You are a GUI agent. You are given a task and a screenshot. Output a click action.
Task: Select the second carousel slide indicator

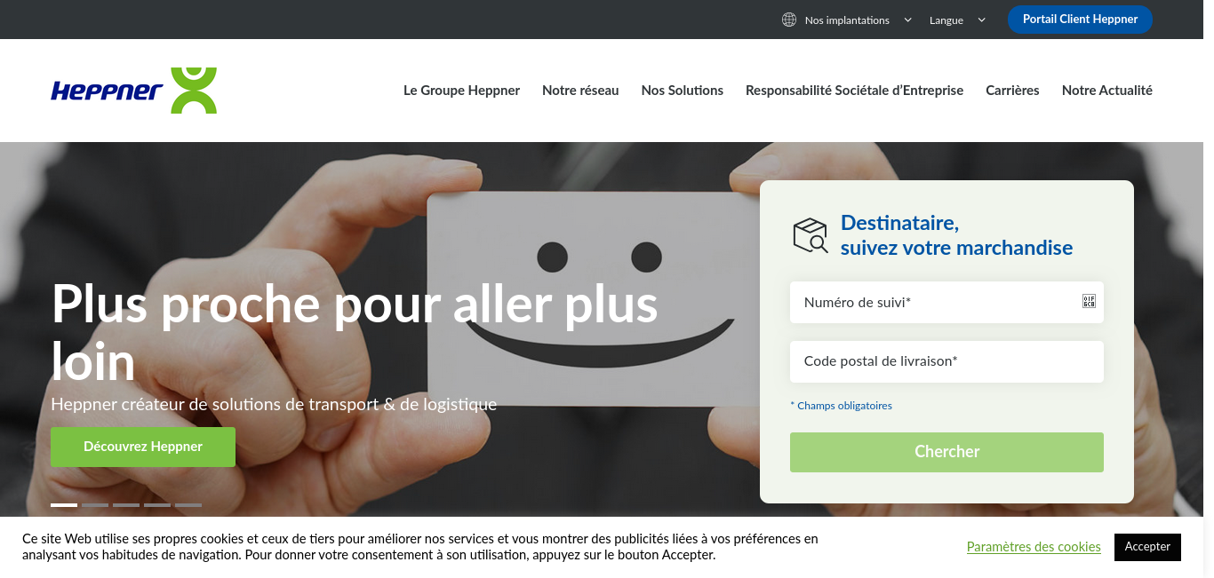point(95,505)
